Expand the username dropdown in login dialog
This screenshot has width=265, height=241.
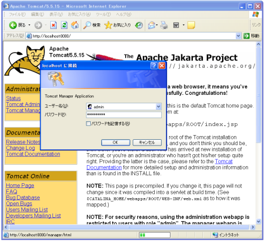pyautogui.click(x=158, y=106)
